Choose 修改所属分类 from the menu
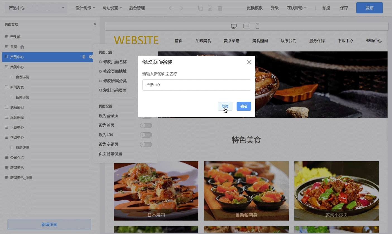Viewport: 392px width, 234px height. (x=113, y=81)
